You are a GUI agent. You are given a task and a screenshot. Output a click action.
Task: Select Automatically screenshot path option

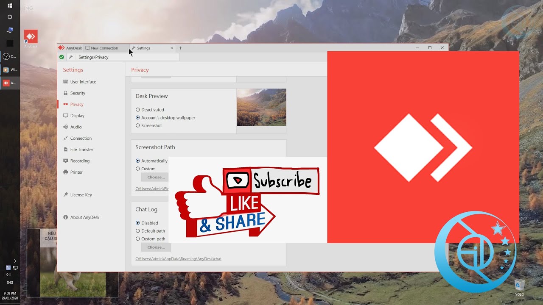pyautogui.click(x=151, y=161)
